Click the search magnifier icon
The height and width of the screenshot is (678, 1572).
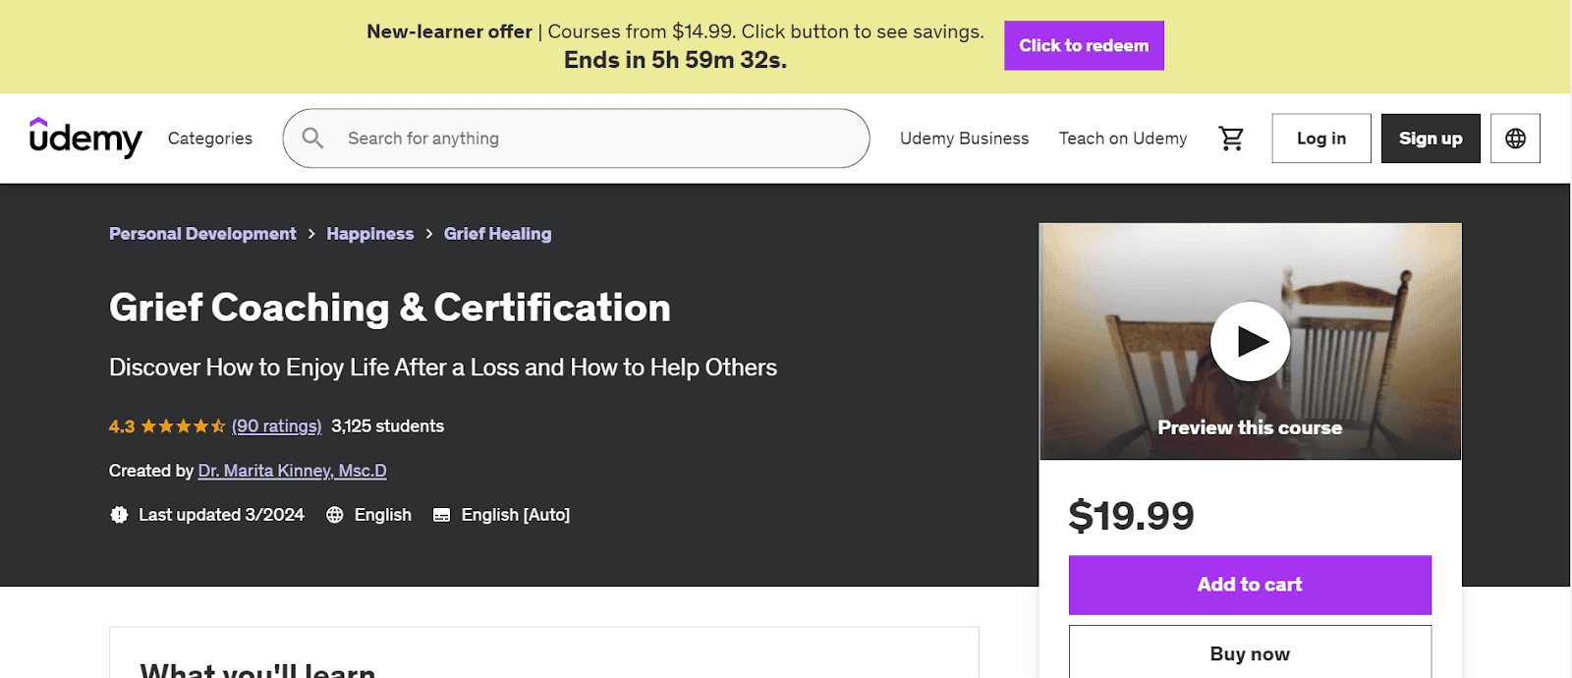point(312,139)
